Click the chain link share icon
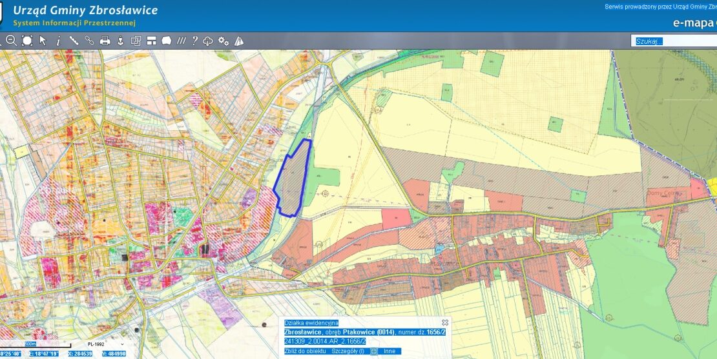This screenshot has height=359, width=717. (89, 41)
